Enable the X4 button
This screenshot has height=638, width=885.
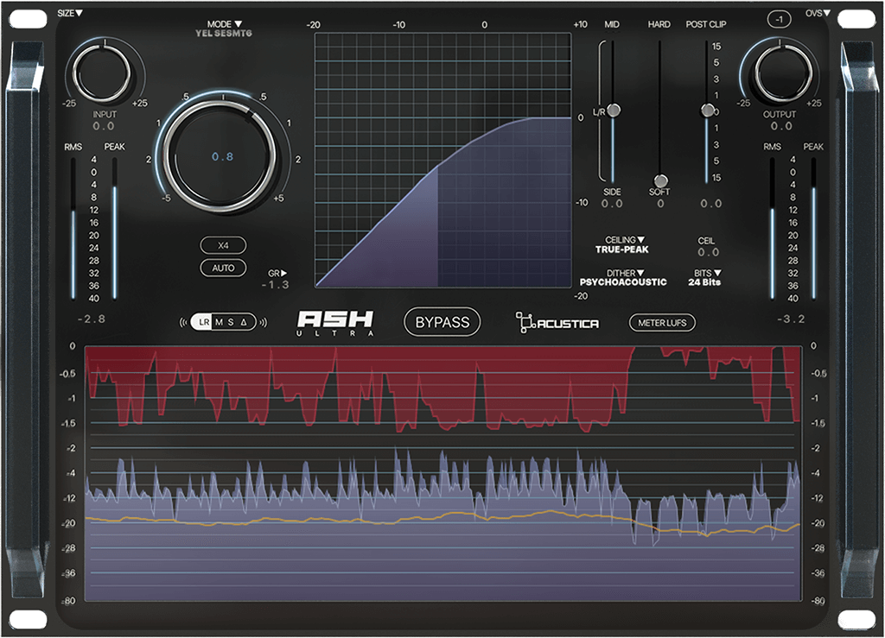tap(223, 246)
